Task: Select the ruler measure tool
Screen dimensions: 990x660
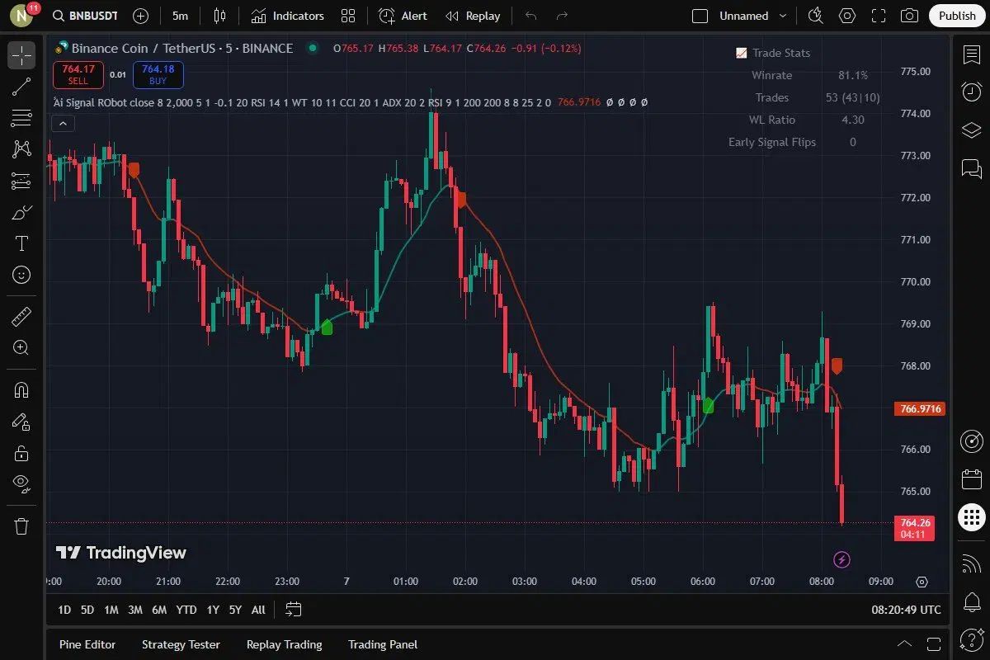Action: tap(21, 316)
